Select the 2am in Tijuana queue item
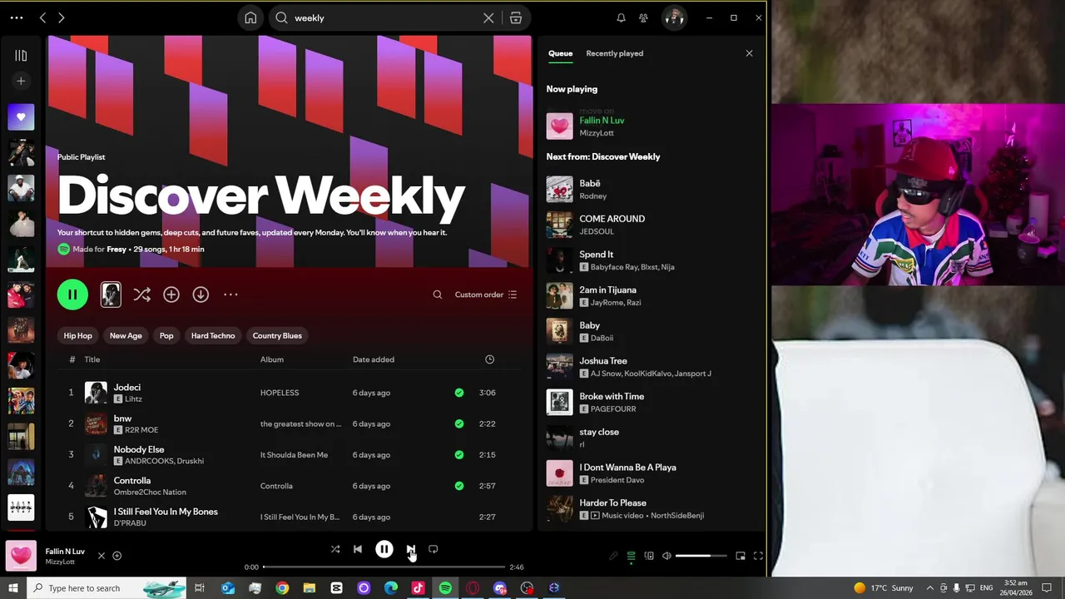 tap(650, 296)
